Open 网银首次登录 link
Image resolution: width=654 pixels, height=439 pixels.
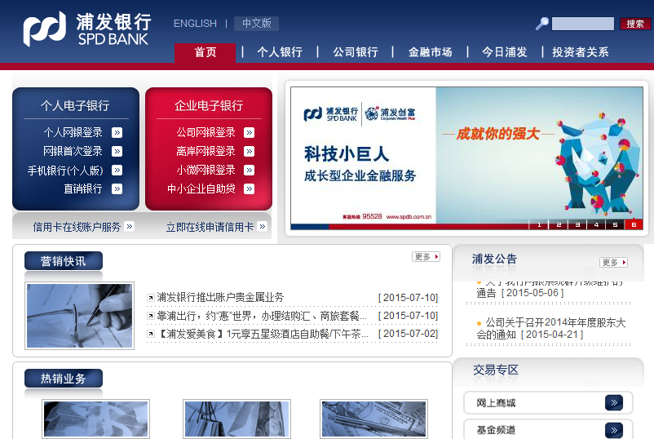(x=73, y=151)
